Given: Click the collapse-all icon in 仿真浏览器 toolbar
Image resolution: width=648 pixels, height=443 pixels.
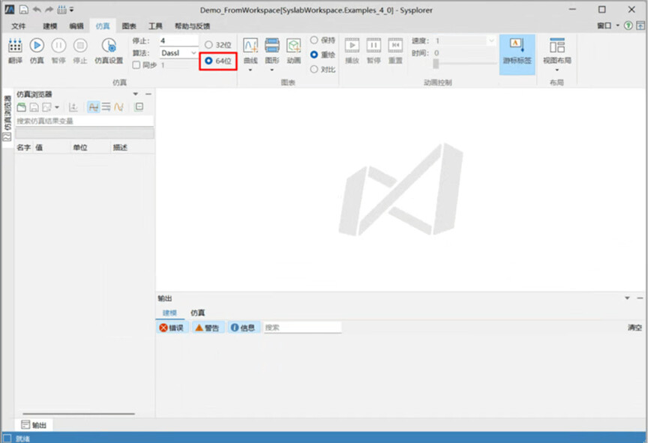Looking at the screenshot, I should click(139, 107).
